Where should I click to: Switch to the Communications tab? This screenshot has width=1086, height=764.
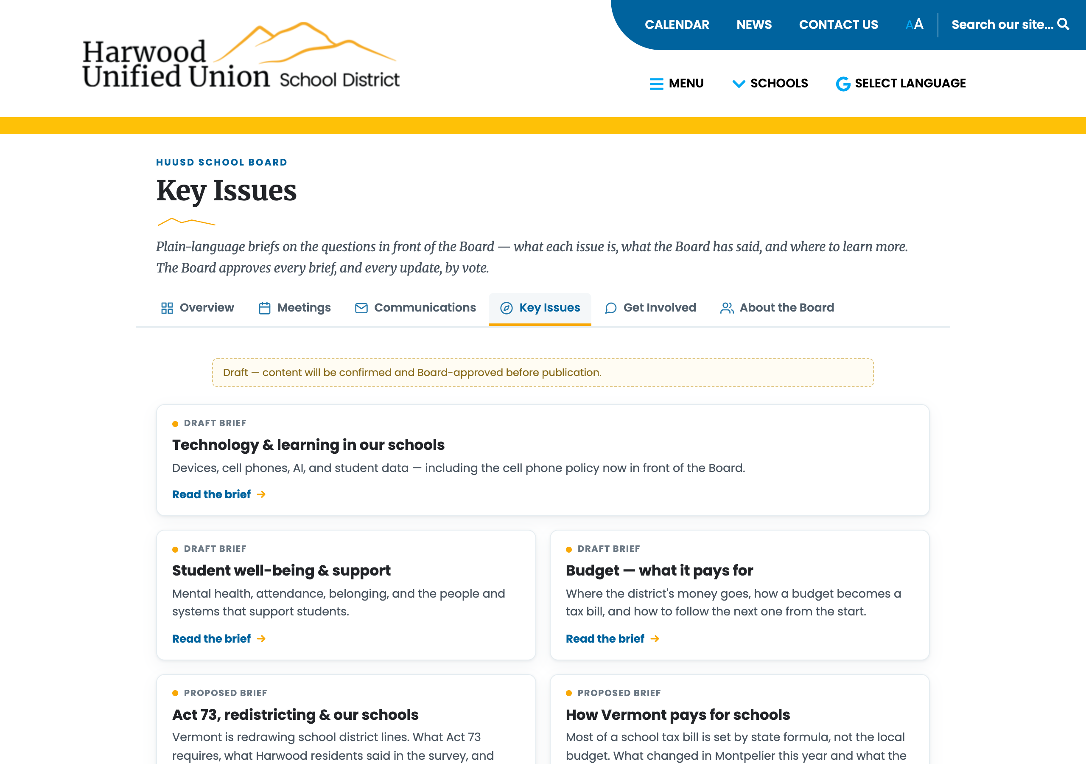[415, 308]
